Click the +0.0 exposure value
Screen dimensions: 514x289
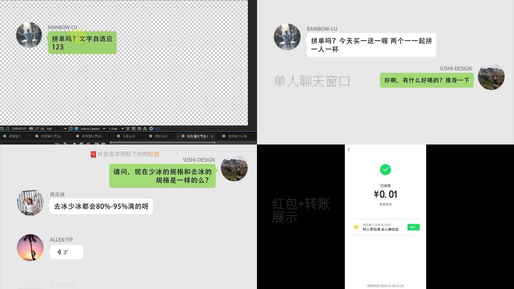click(157, 128)
